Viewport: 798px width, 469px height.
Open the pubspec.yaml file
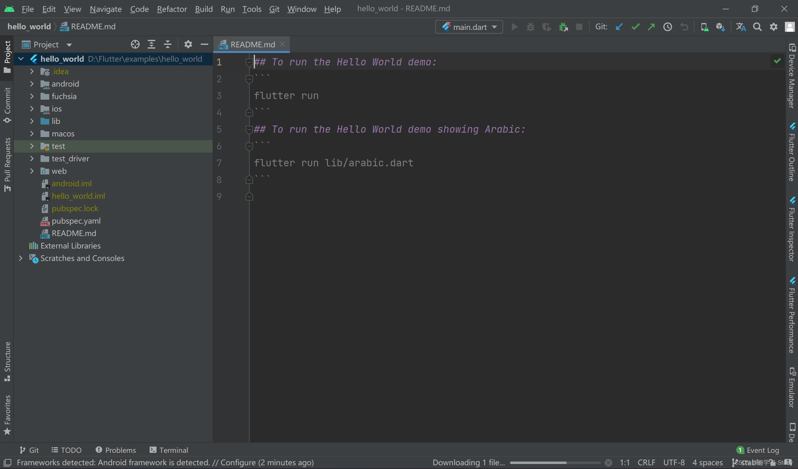76,220
